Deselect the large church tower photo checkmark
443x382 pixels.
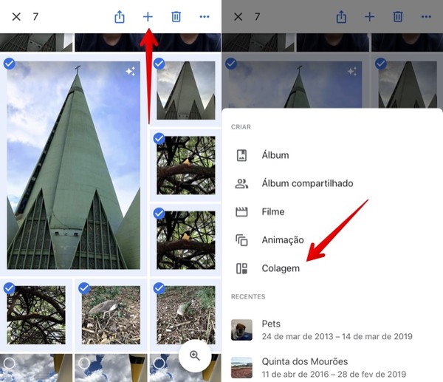10,64
